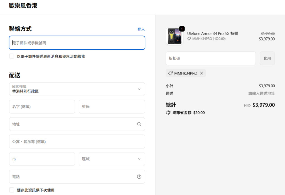Click the Ulefone Armor 34 Pro product thumbnail
Viewport: 285px width, 195px height.
pyautogui.click(x=175, y=36)
